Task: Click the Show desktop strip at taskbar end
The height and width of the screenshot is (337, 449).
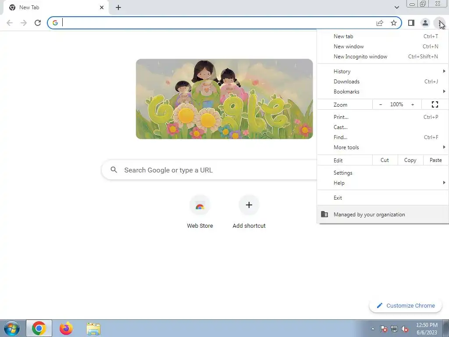Action: (446, 329)
